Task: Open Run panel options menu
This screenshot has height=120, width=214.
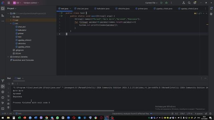Action: 201,78
